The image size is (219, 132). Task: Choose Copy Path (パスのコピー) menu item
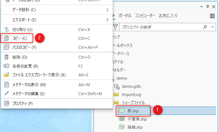(24, 47)
